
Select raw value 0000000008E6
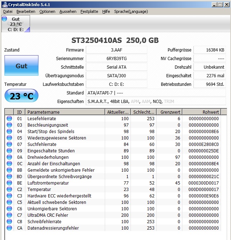tap(203, 132)
